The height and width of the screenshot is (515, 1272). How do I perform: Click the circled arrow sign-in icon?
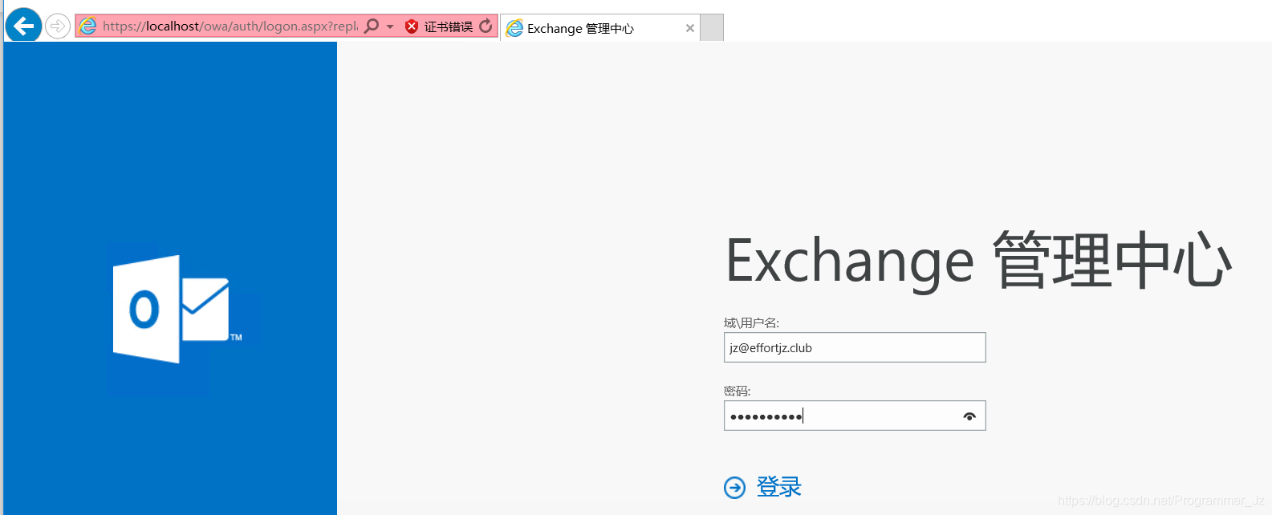coord(734,487)
